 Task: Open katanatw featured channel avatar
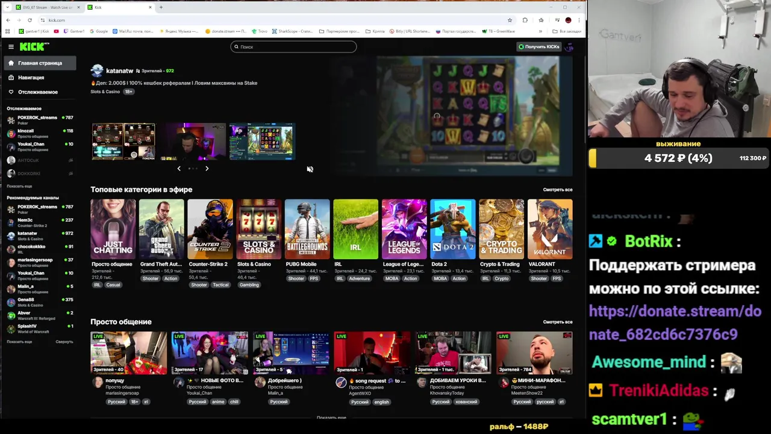coord(97,71)
